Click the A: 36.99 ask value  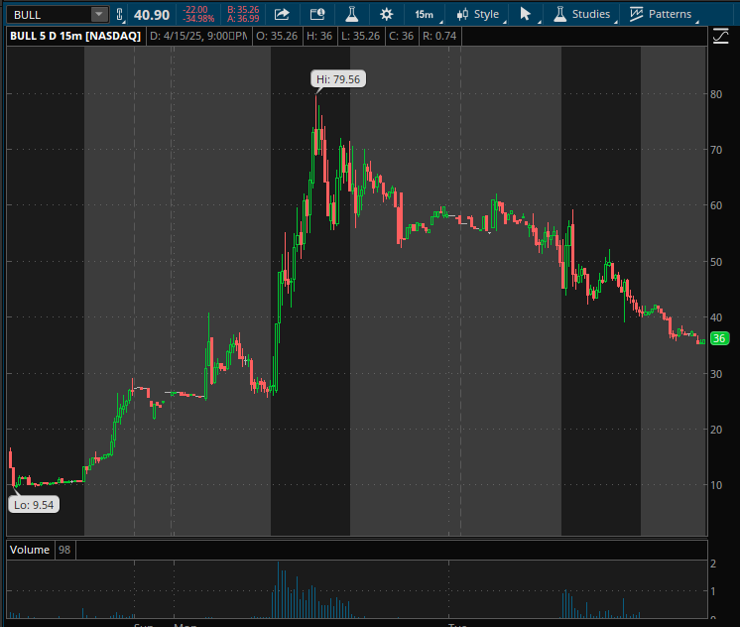click(243, 19)
